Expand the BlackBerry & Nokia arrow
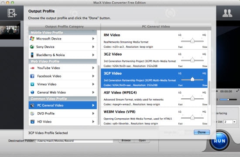 tap(93, 55)
